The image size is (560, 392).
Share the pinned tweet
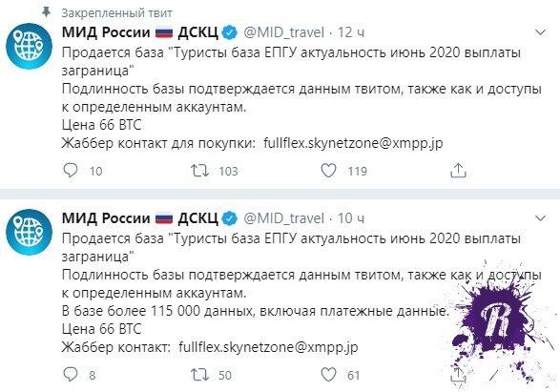tap(458, 171)
